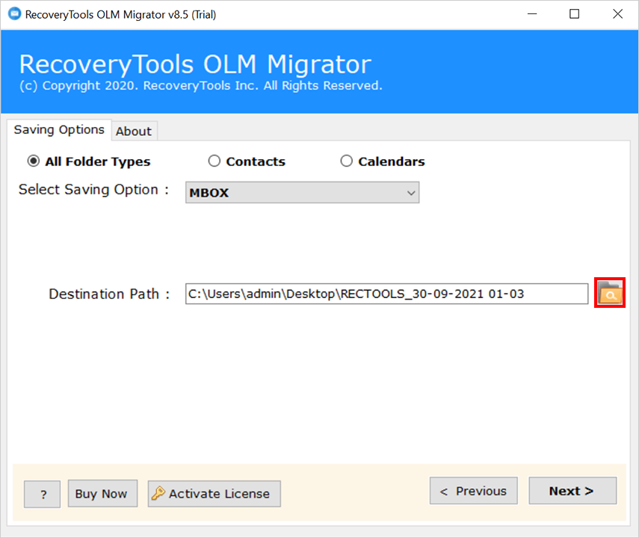Close the OLM Migrator window
This screenshot has height=538, width=639.
pyautogui.click(x=617, y=14)
